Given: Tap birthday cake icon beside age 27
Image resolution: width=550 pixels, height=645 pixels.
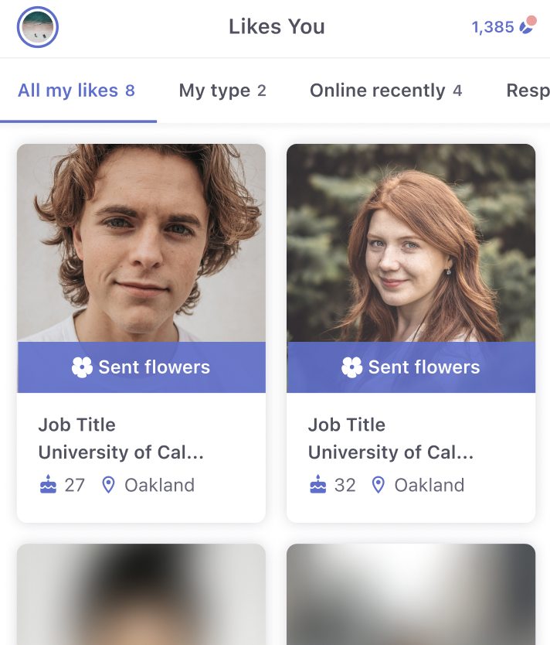Looking at the screenshot, I should point(48,485).
